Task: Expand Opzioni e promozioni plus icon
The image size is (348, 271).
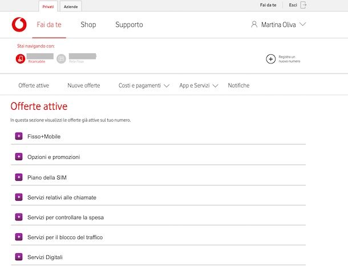Action: tap(19, 157)
